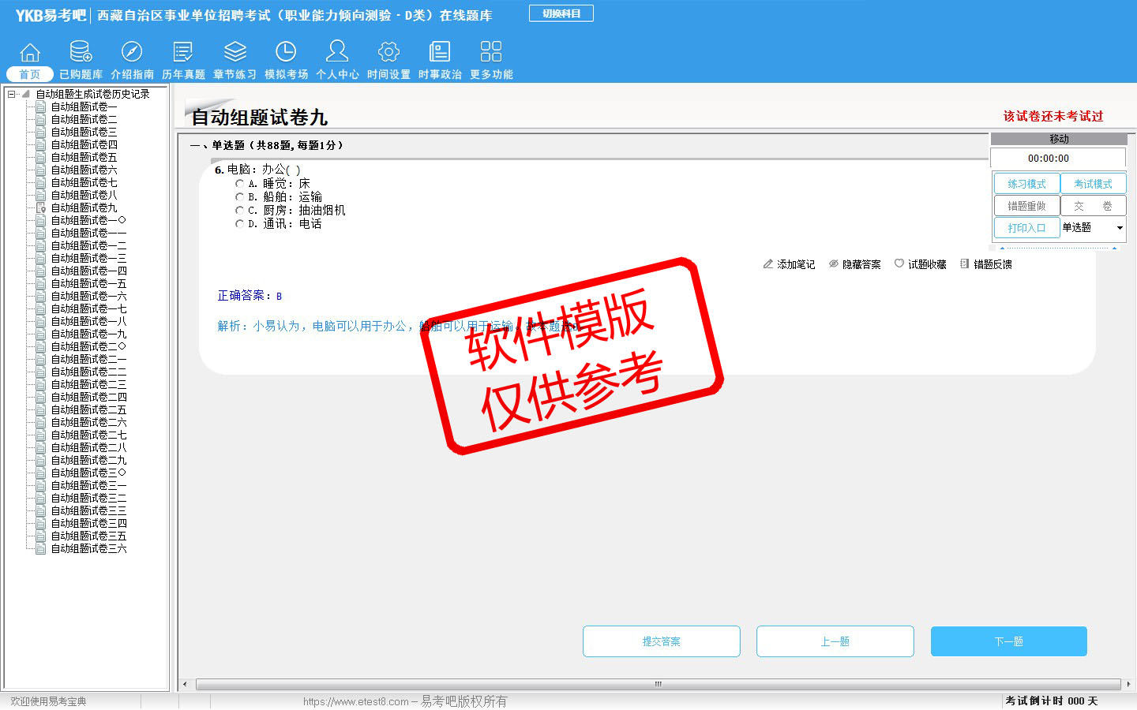1137x710 pixels.
Task: Click the 下一题 next question button
Action: [x=1008, y=641]
